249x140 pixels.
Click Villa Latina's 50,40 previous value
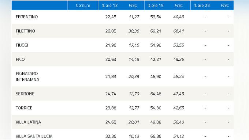tap(178, 122)
